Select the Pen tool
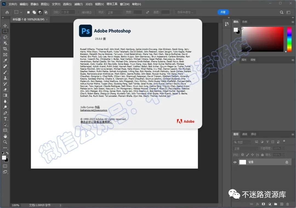296x208 pixels. coord(5,113)
